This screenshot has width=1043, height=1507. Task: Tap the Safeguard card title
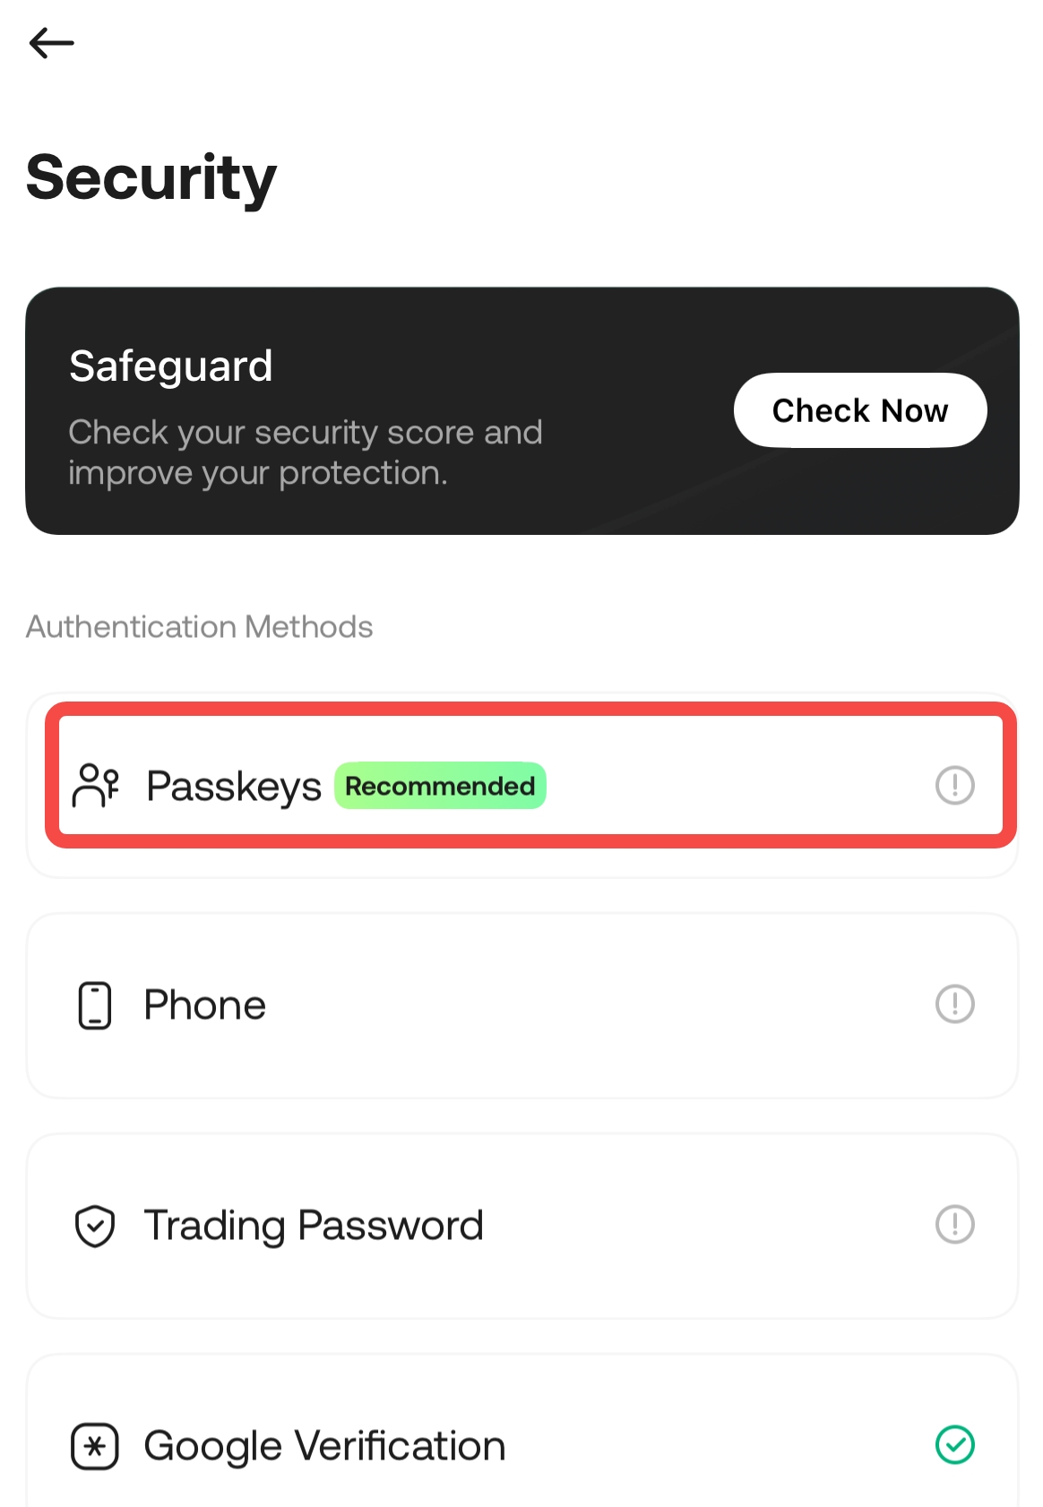tap(171, 366)
